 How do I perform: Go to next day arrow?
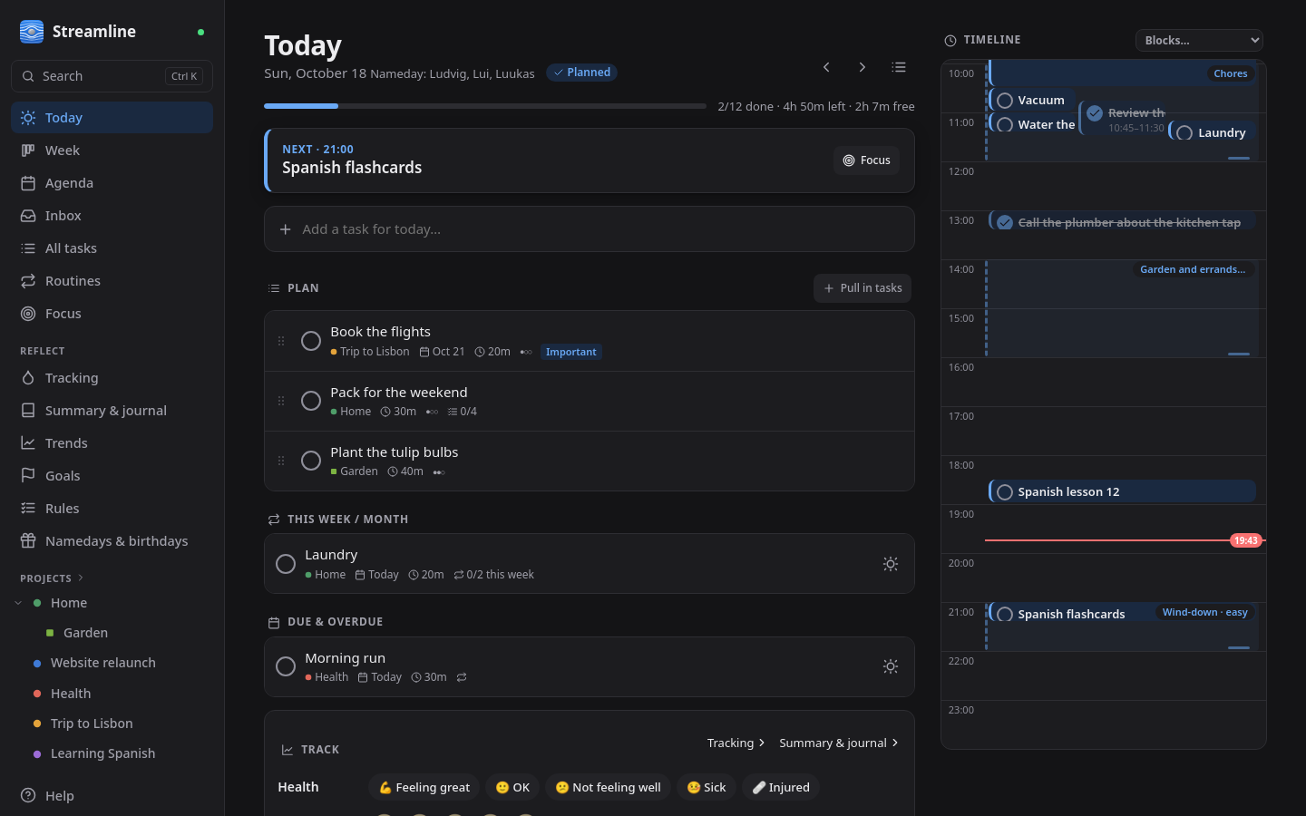[863, 67]
